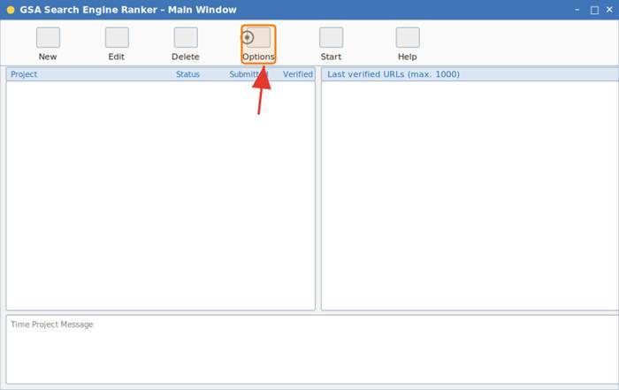This screenshot has height=390, width=619.
Task: Sort by the Status column header
Action: 187,74
